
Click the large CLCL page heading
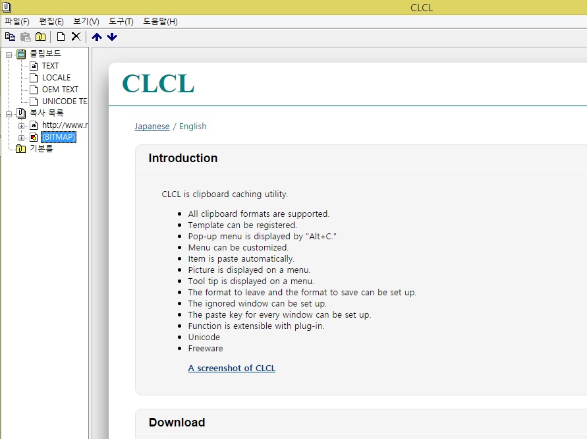158,83
